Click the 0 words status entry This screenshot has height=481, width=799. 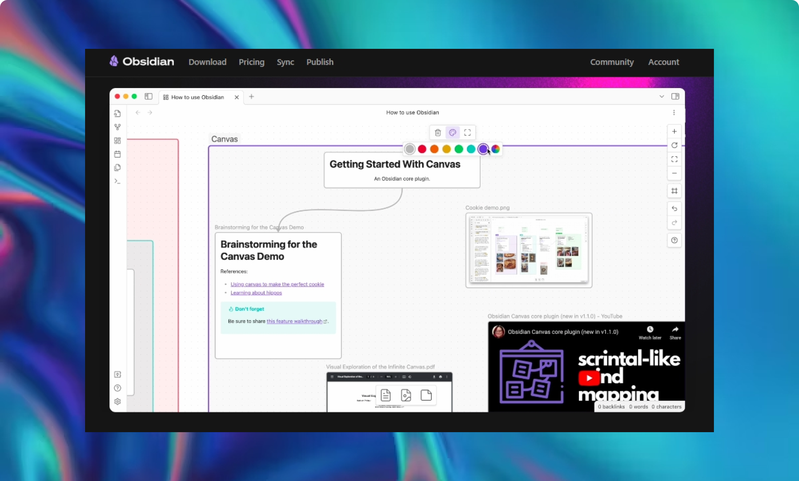pos(638,407)
